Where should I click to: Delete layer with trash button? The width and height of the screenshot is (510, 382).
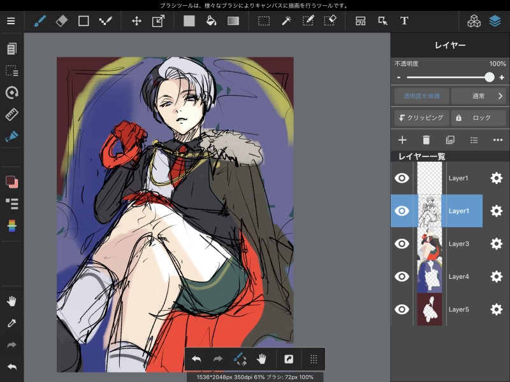pyautogui.click(x=426, y=140)
